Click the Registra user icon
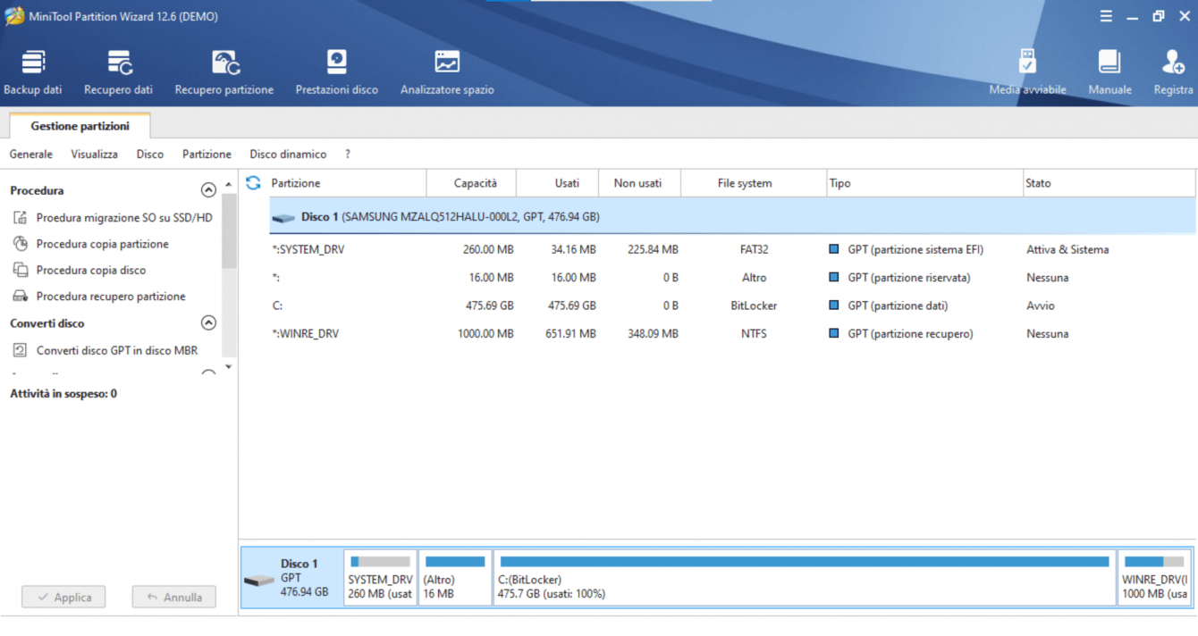This screenshot has height=636, width=1198. (1173, 62)
